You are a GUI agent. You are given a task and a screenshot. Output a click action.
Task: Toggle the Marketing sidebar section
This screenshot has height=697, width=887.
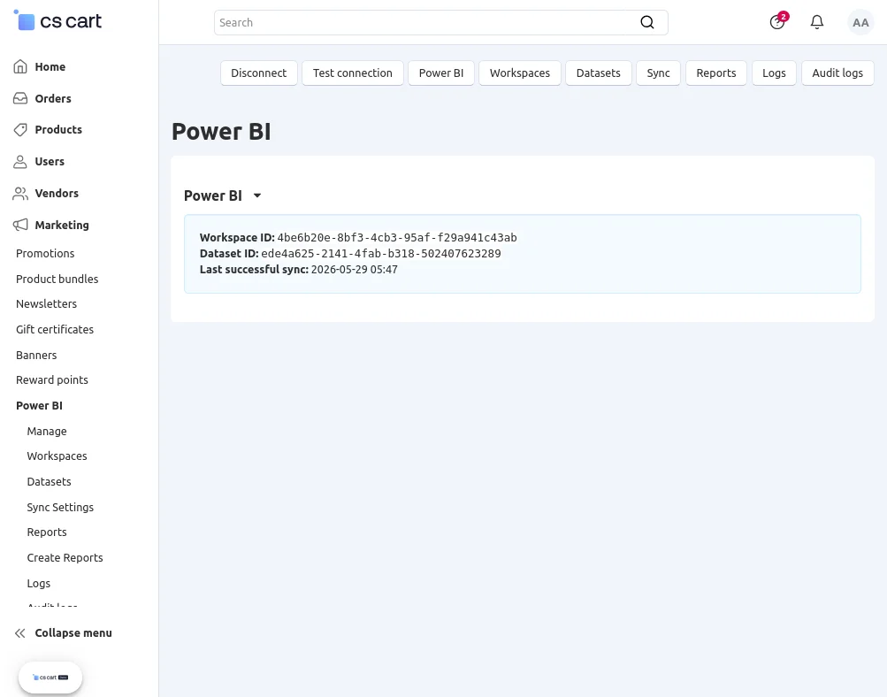62,226
